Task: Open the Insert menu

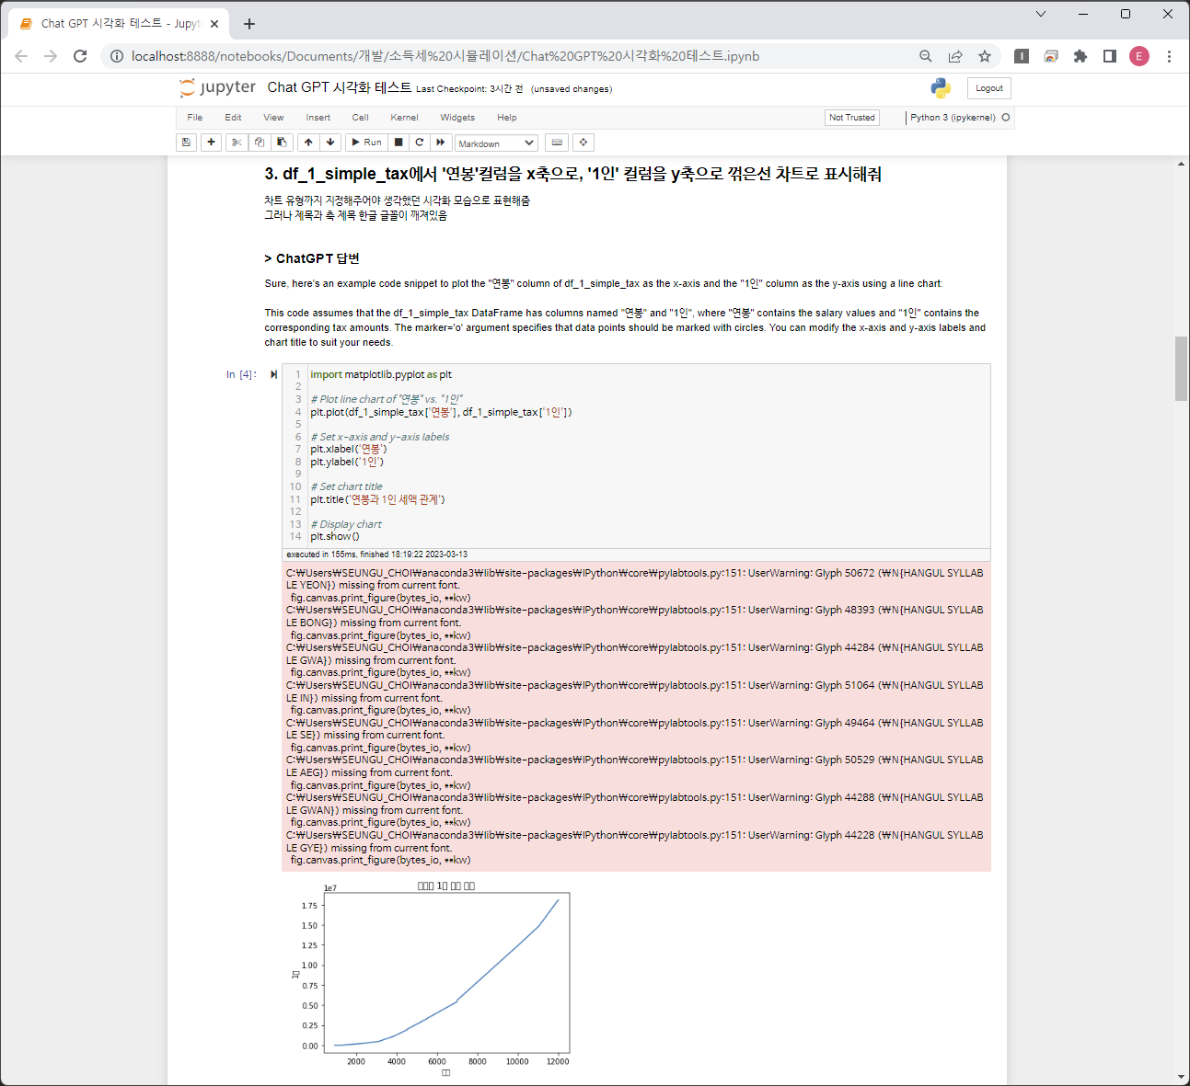Action: click(x=318, y=118)
